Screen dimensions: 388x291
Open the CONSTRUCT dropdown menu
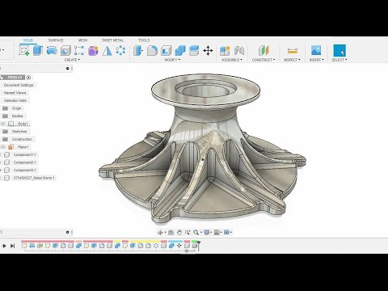click(x=264, y=60)
